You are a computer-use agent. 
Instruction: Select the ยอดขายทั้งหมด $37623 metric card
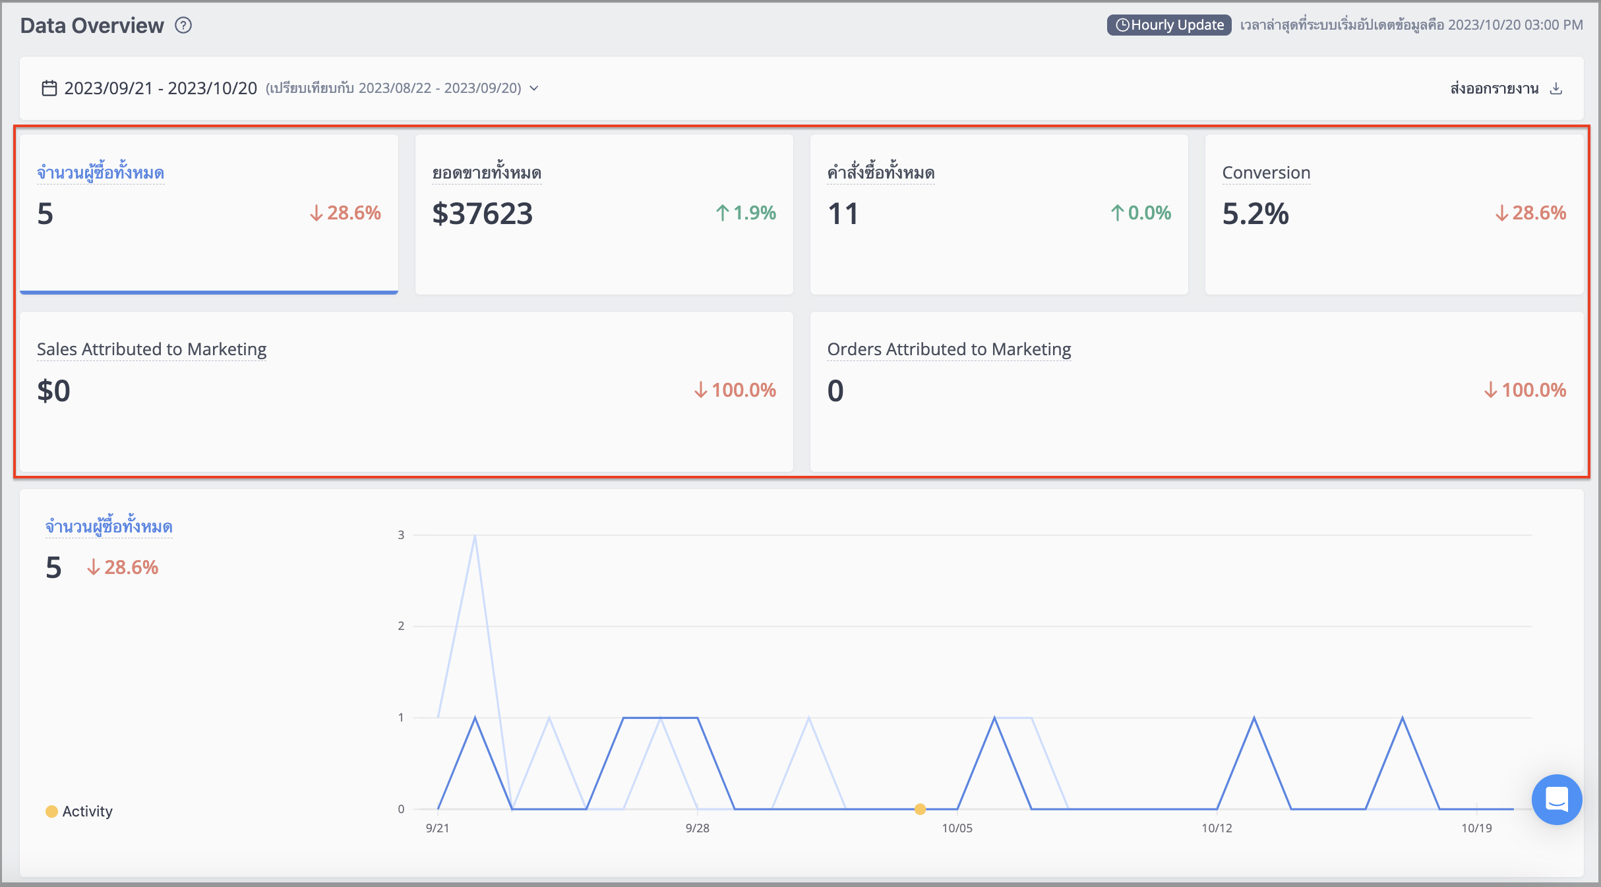(x=604, y=214)
